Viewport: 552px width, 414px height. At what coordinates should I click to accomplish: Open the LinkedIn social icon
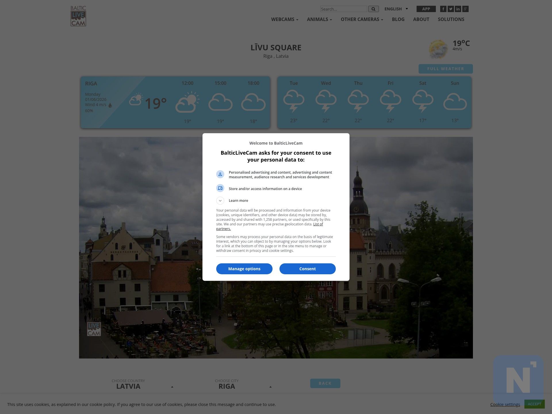pos(458,9)
